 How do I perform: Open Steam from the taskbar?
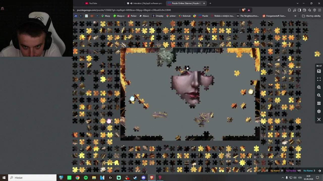[135, 178]
